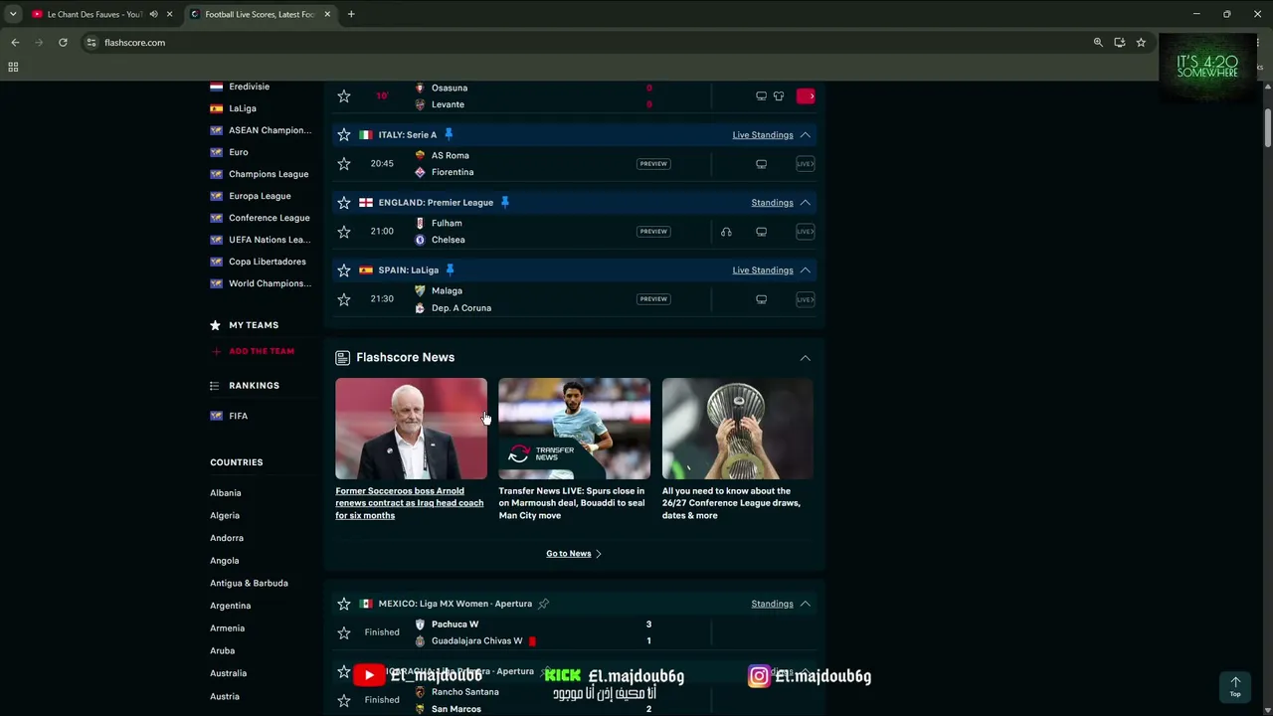Open the LIVE icon for Malaga match
Viewport: 1273px width, 716px height.
(x=806, y=299)
